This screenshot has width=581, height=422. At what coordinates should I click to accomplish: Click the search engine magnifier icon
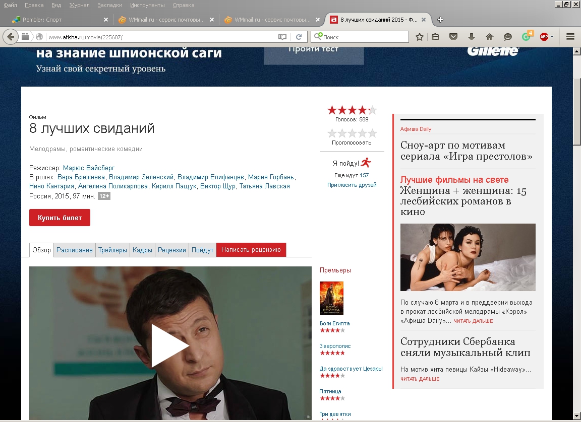coord(318,36)
